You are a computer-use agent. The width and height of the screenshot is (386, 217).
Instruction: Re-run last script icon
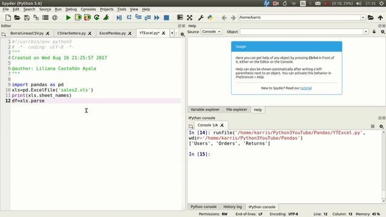[x=96, y=17]
